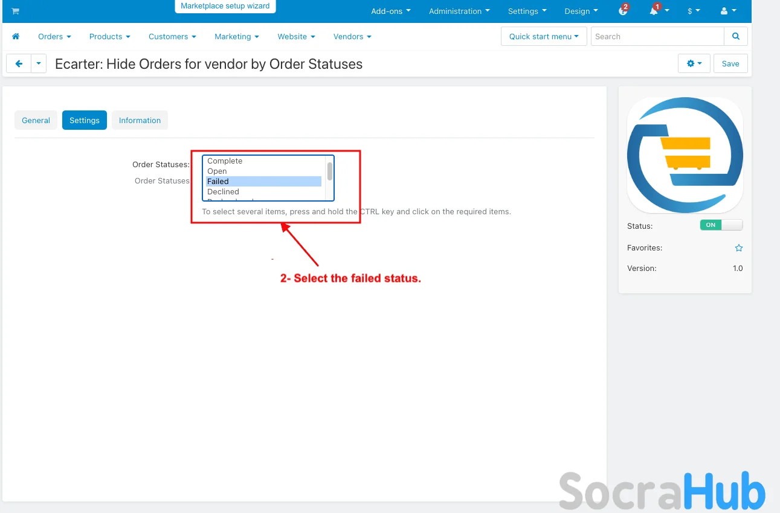Switch to the Information tab
780x513 pixels.
tap(140, 120)
